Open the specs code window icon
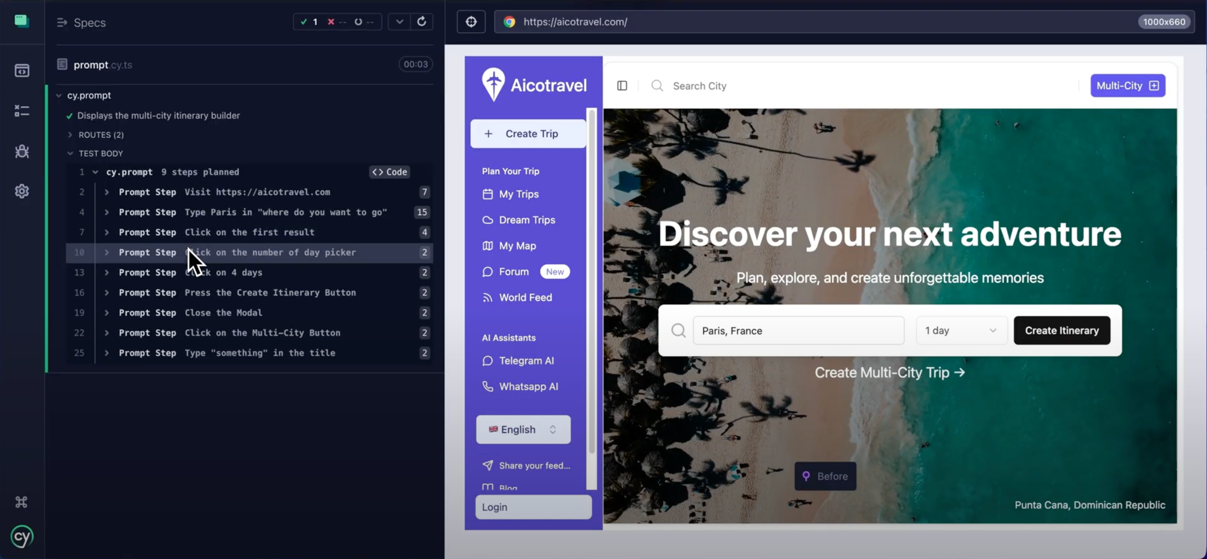The width and height of the screenshot is (1207, 559). (x=22, y=71)
